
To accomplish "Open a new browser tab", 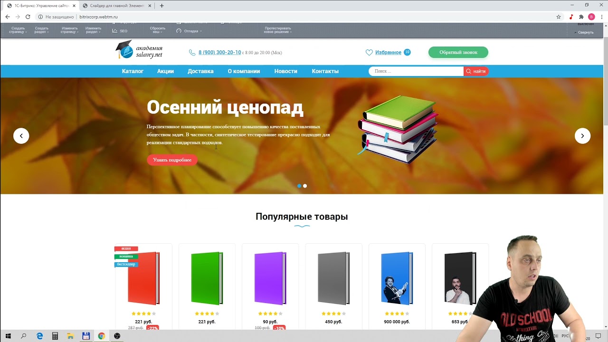I will [x=161, y=6].
